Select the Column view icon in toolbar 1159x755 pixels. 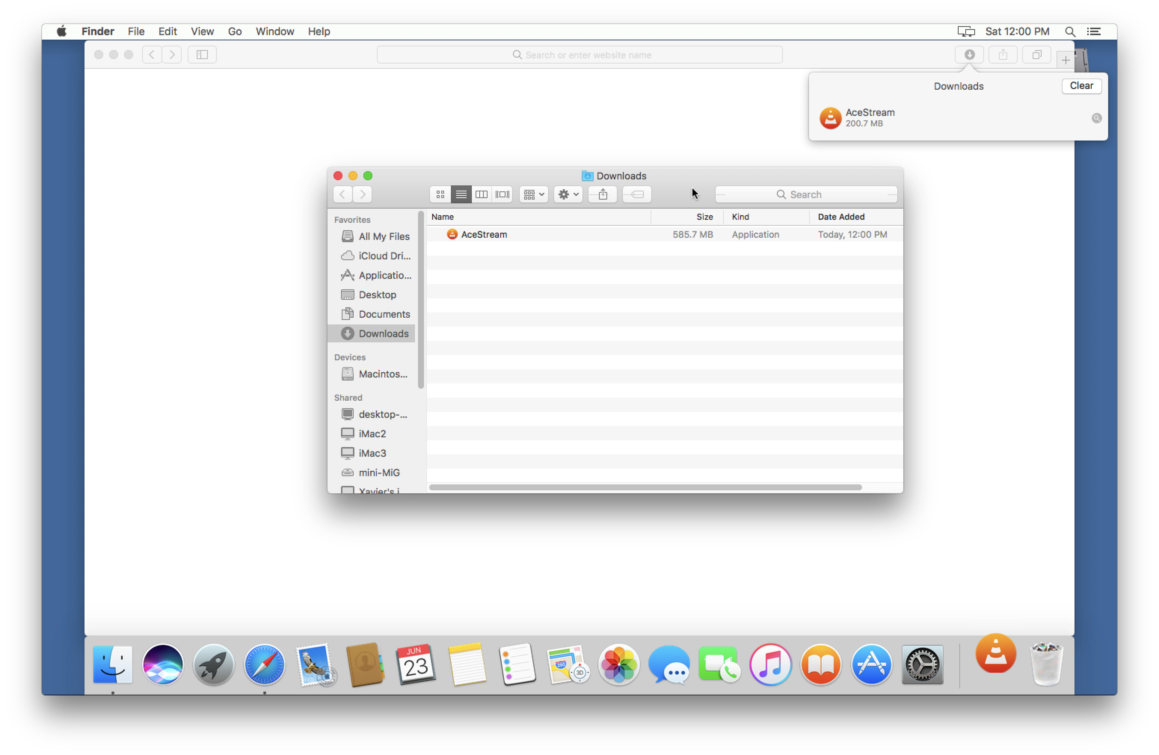[482, 194]
